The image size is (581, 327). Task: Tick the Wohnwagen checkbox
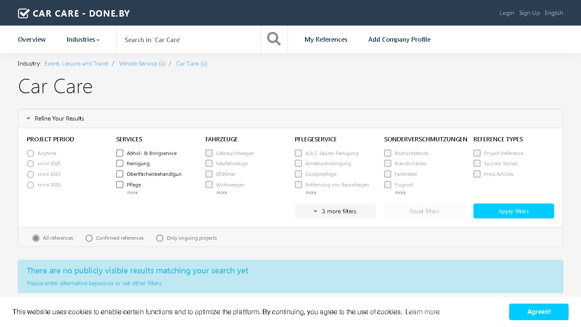coord(209,184)
